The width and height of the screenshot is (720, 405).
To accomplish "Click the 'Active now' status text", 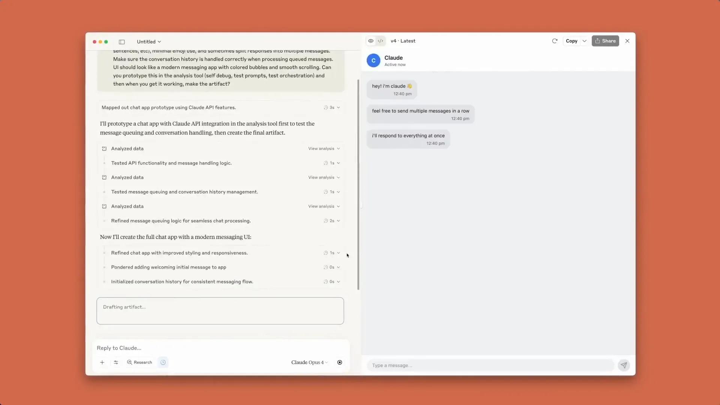I will click(395, 65).
